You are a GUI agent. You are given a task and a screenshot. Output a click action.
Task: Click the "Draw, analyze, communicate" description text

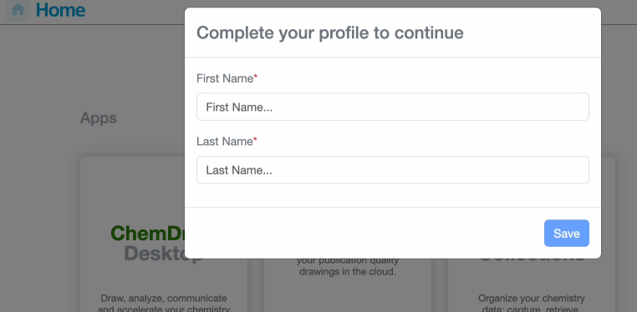pos(164,299)
